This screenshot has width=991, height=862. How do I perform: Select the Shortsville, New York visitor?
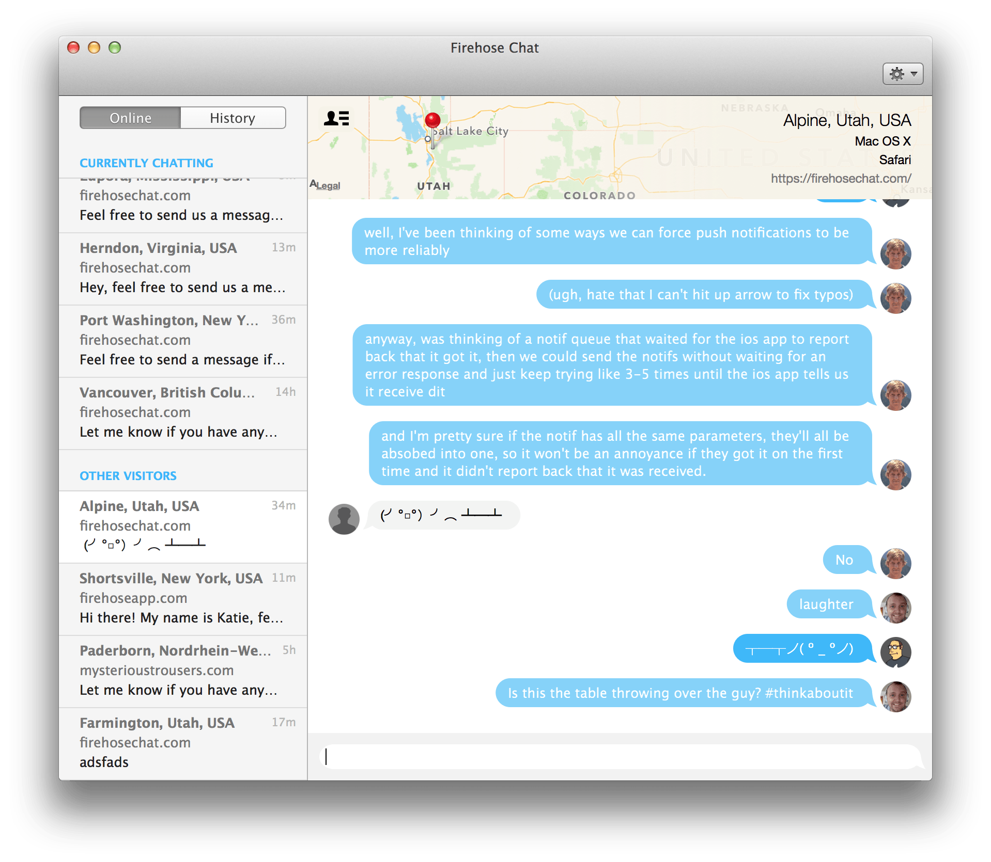(x=183, y=599)
